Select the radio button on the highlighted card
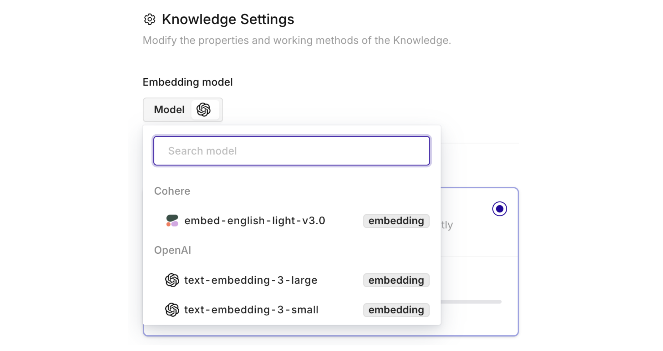Image resolution: width=663 pixels, height=351 pixels. pos(499,209)
